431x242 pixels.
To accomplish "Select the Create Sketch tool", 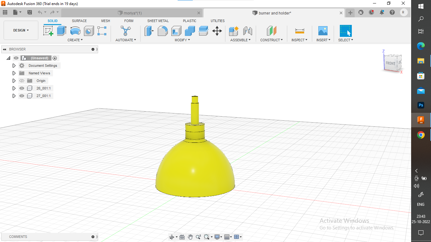I will 48,31.
